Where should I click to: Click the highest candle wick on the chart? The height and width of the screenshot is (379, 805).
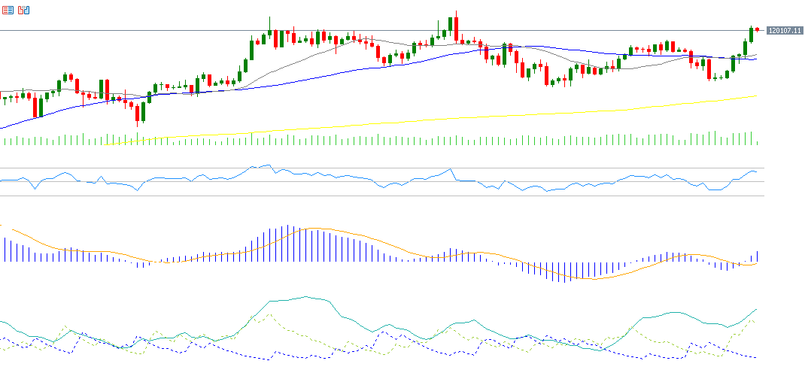[x=456, y=14]
